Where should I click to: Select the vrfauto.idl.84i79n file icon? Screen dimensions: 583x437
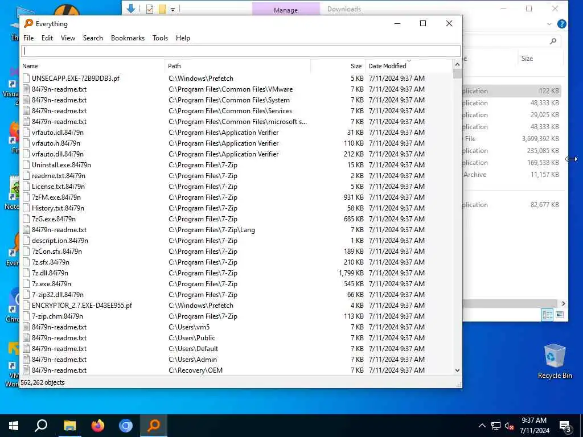point(26,132)
